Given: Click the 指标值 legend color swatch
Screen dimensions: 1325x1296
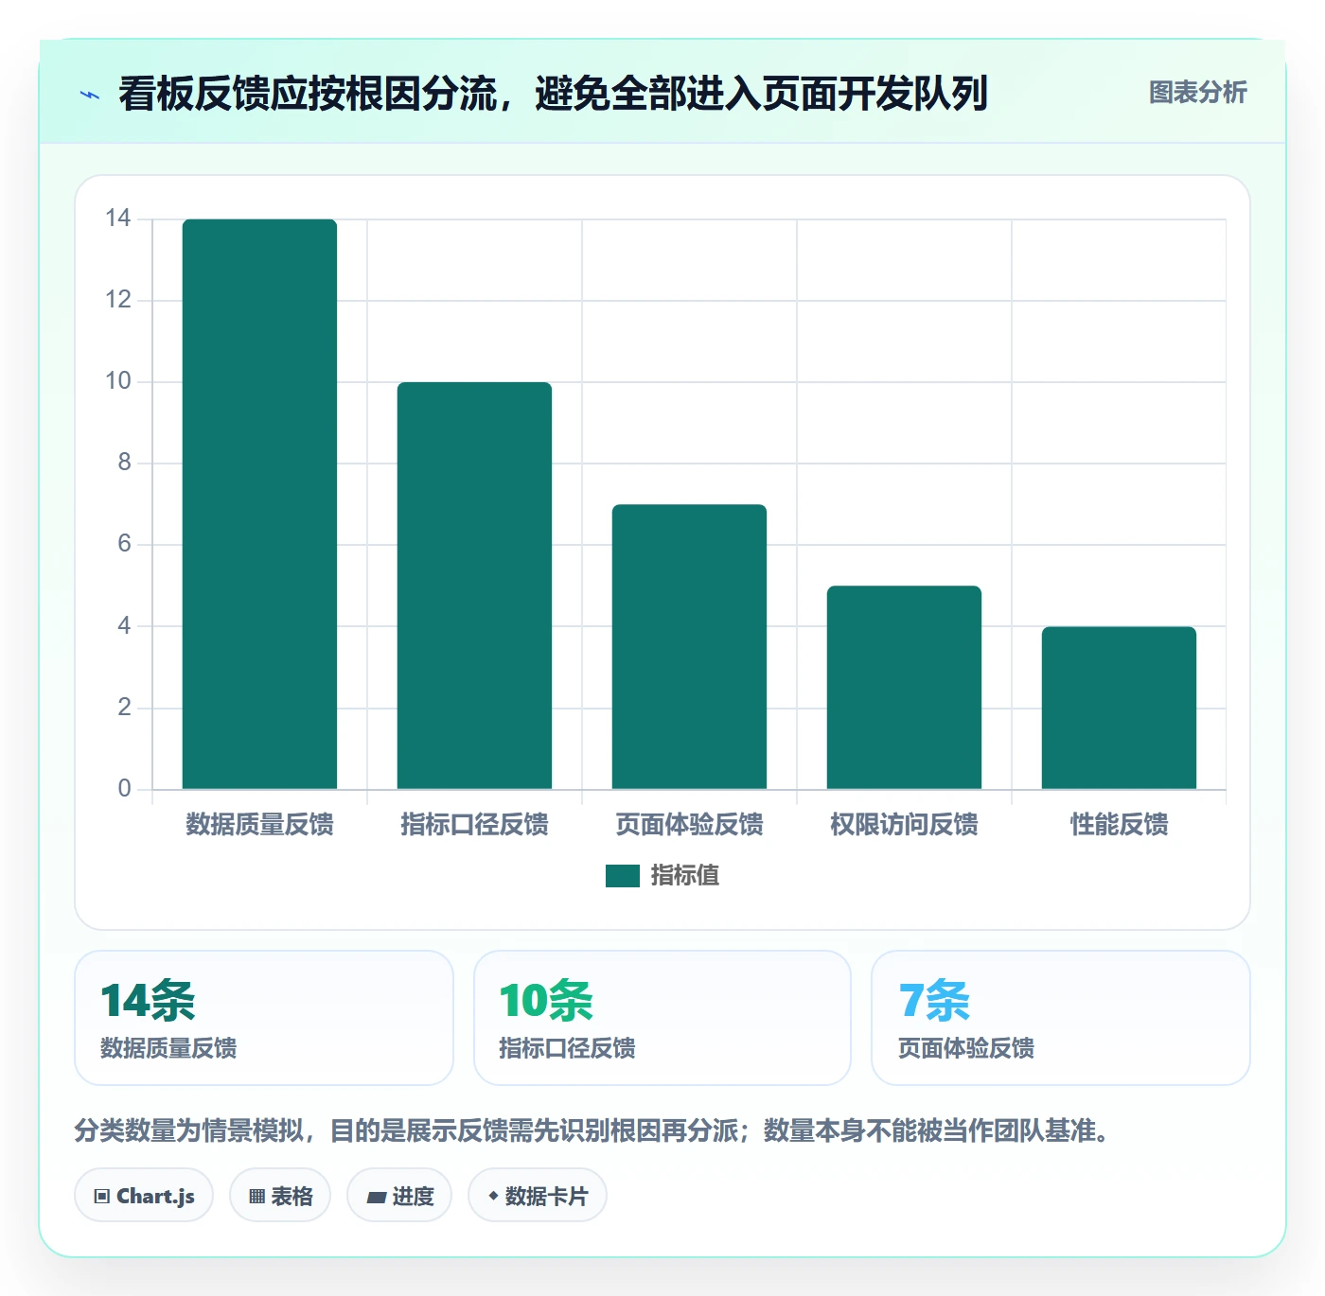Looking at the screenshot, I should click(x=623, y=876).
